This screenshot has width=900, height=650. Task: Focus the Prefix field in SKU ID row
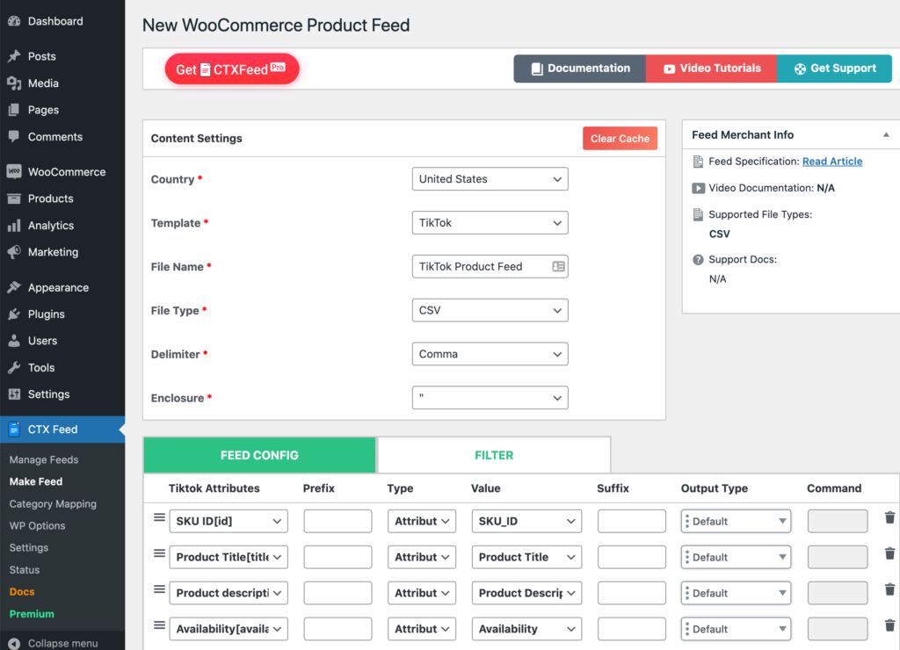coord(337,521)
